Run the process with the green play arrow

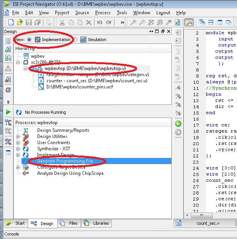pos(8,112)
